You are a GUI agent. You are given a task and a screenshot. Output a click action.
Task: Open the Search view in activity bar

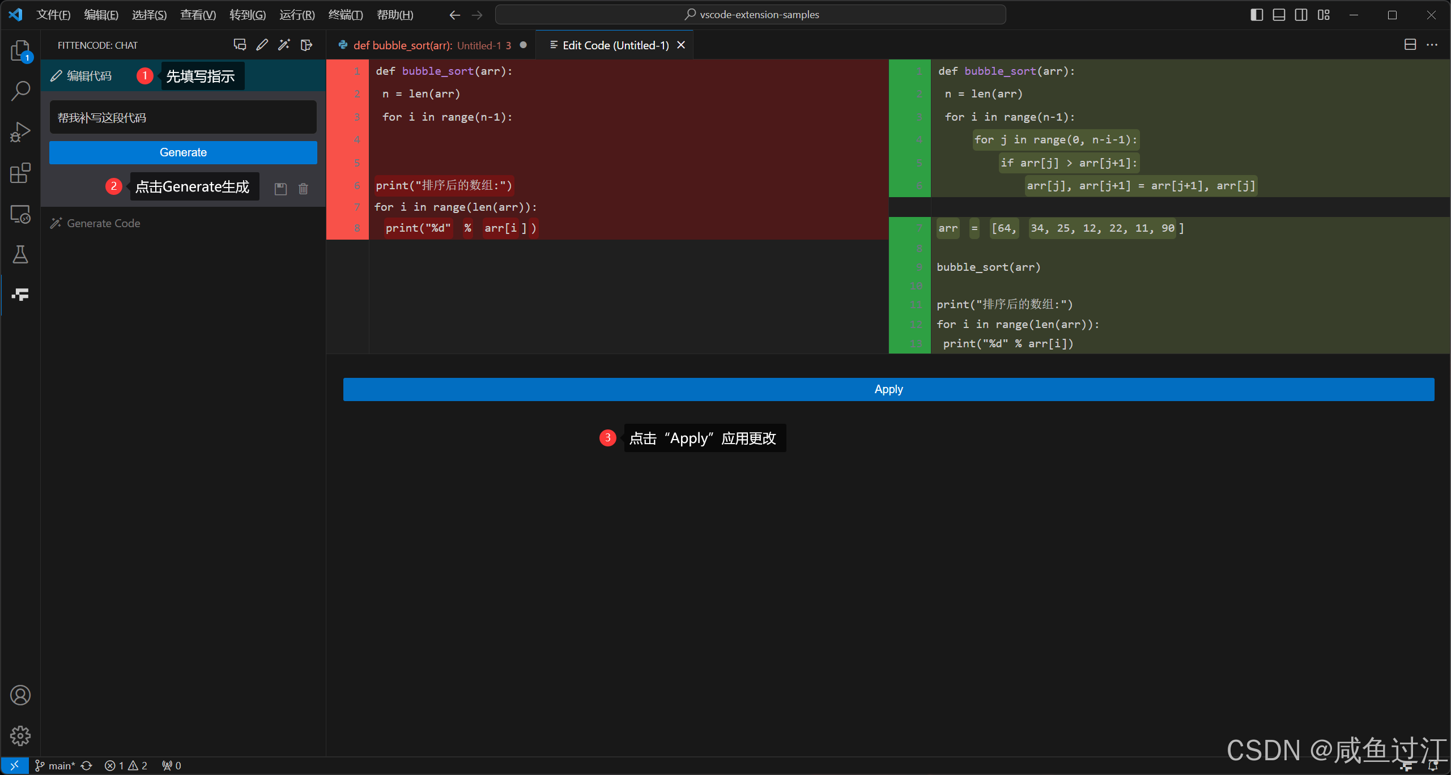click(x=20, y=91)
